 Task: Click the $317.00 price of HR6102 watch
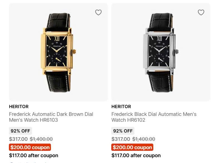click(x=121, y=139)
